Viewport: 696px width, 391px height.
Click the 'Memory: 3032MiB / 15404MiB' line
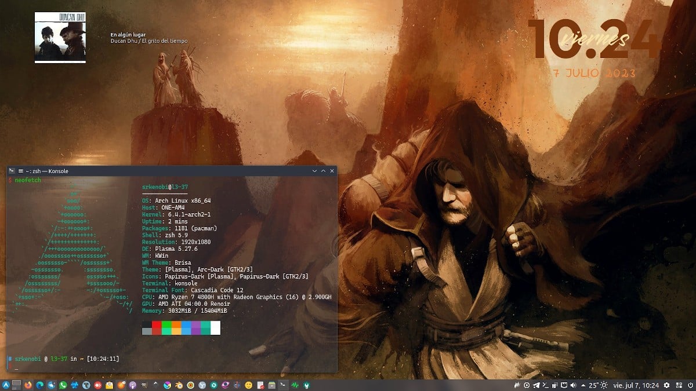(184, 311)
